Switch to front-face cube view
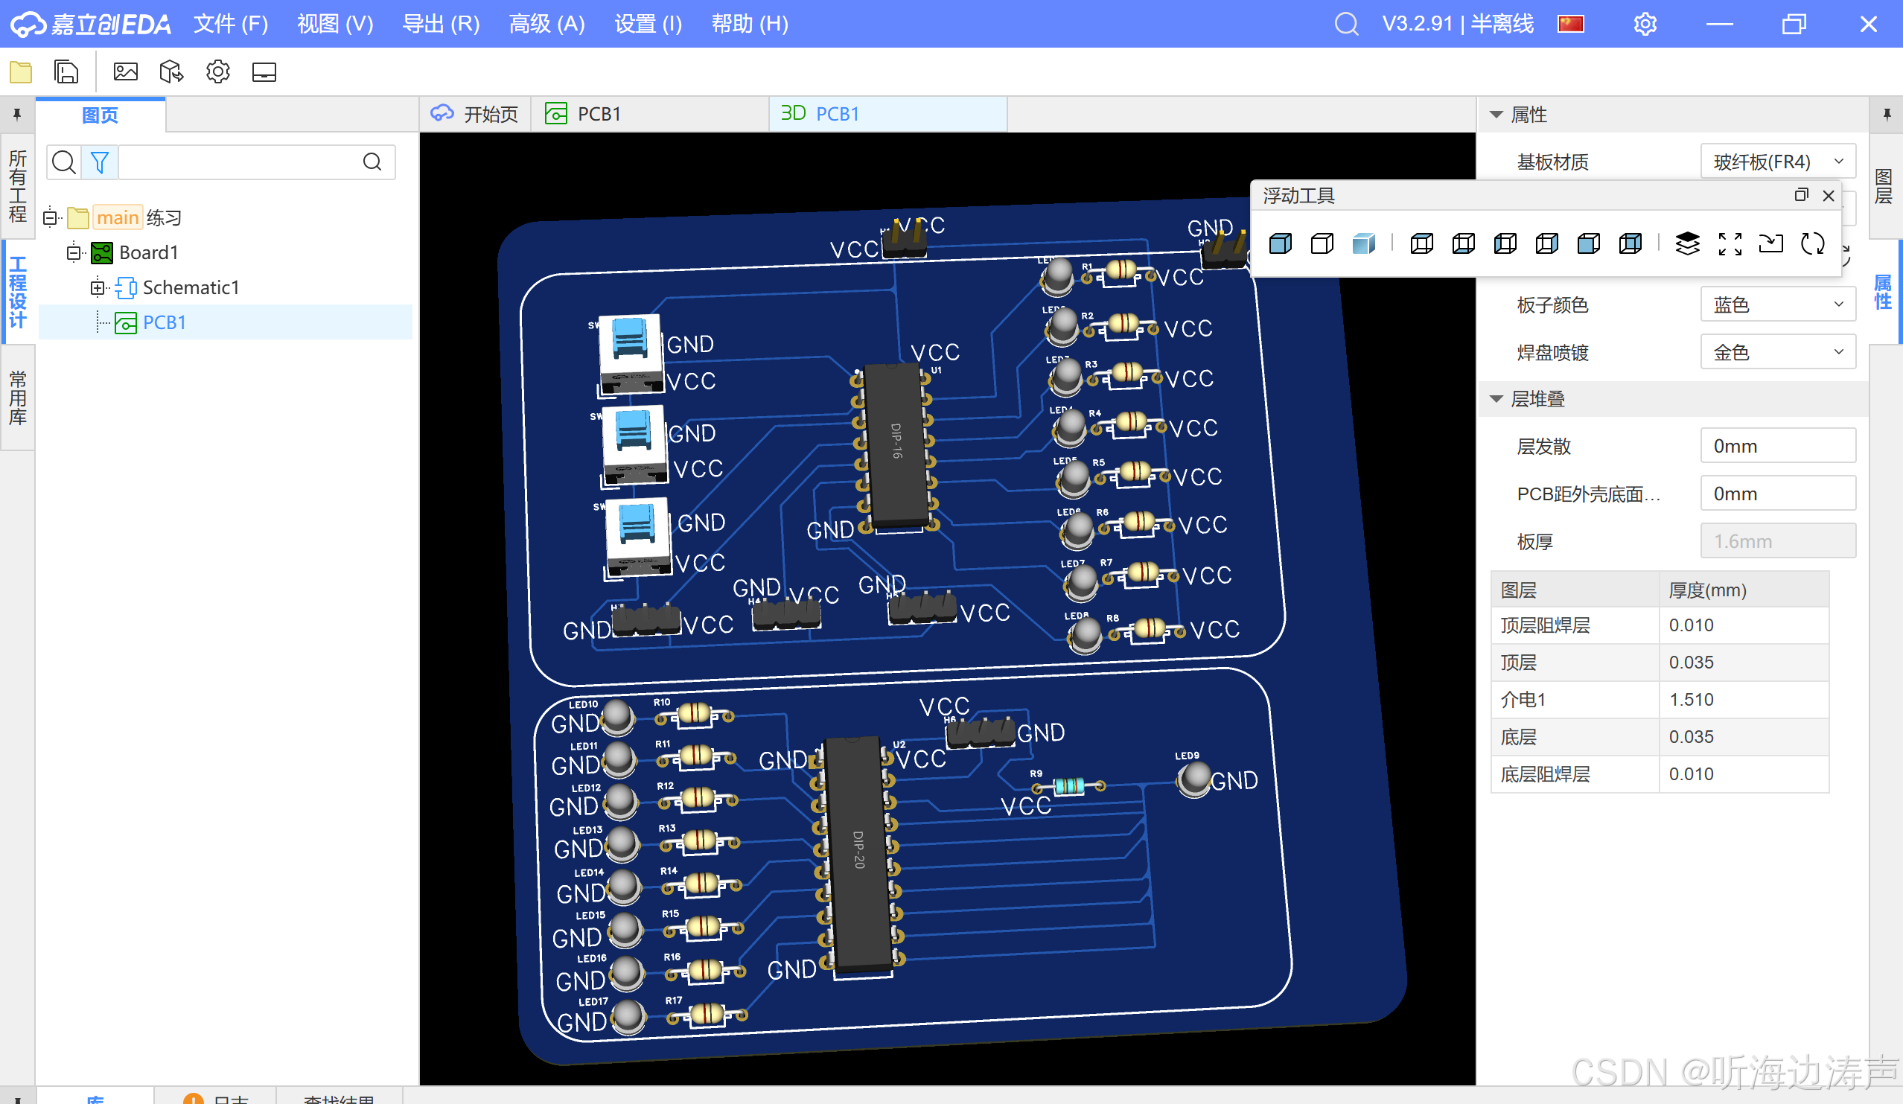Viewport: 1903px width, 1104px height. (x=1589, y=243)
